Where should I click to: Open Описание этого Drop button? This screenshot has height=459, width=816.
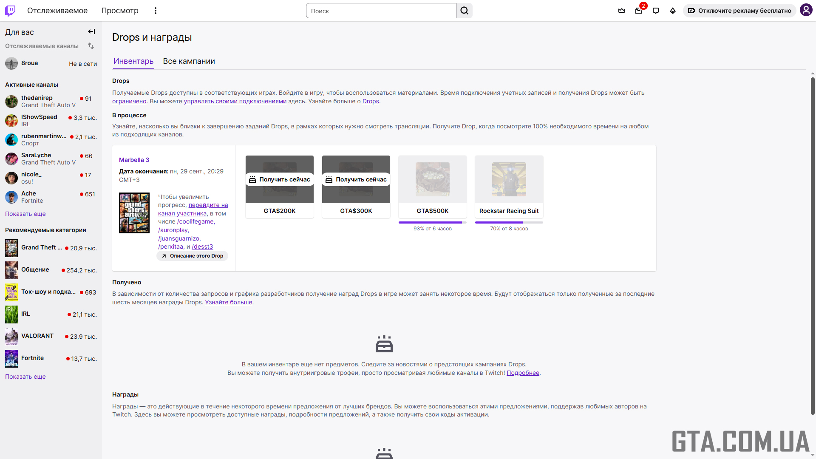pos(193,256)
